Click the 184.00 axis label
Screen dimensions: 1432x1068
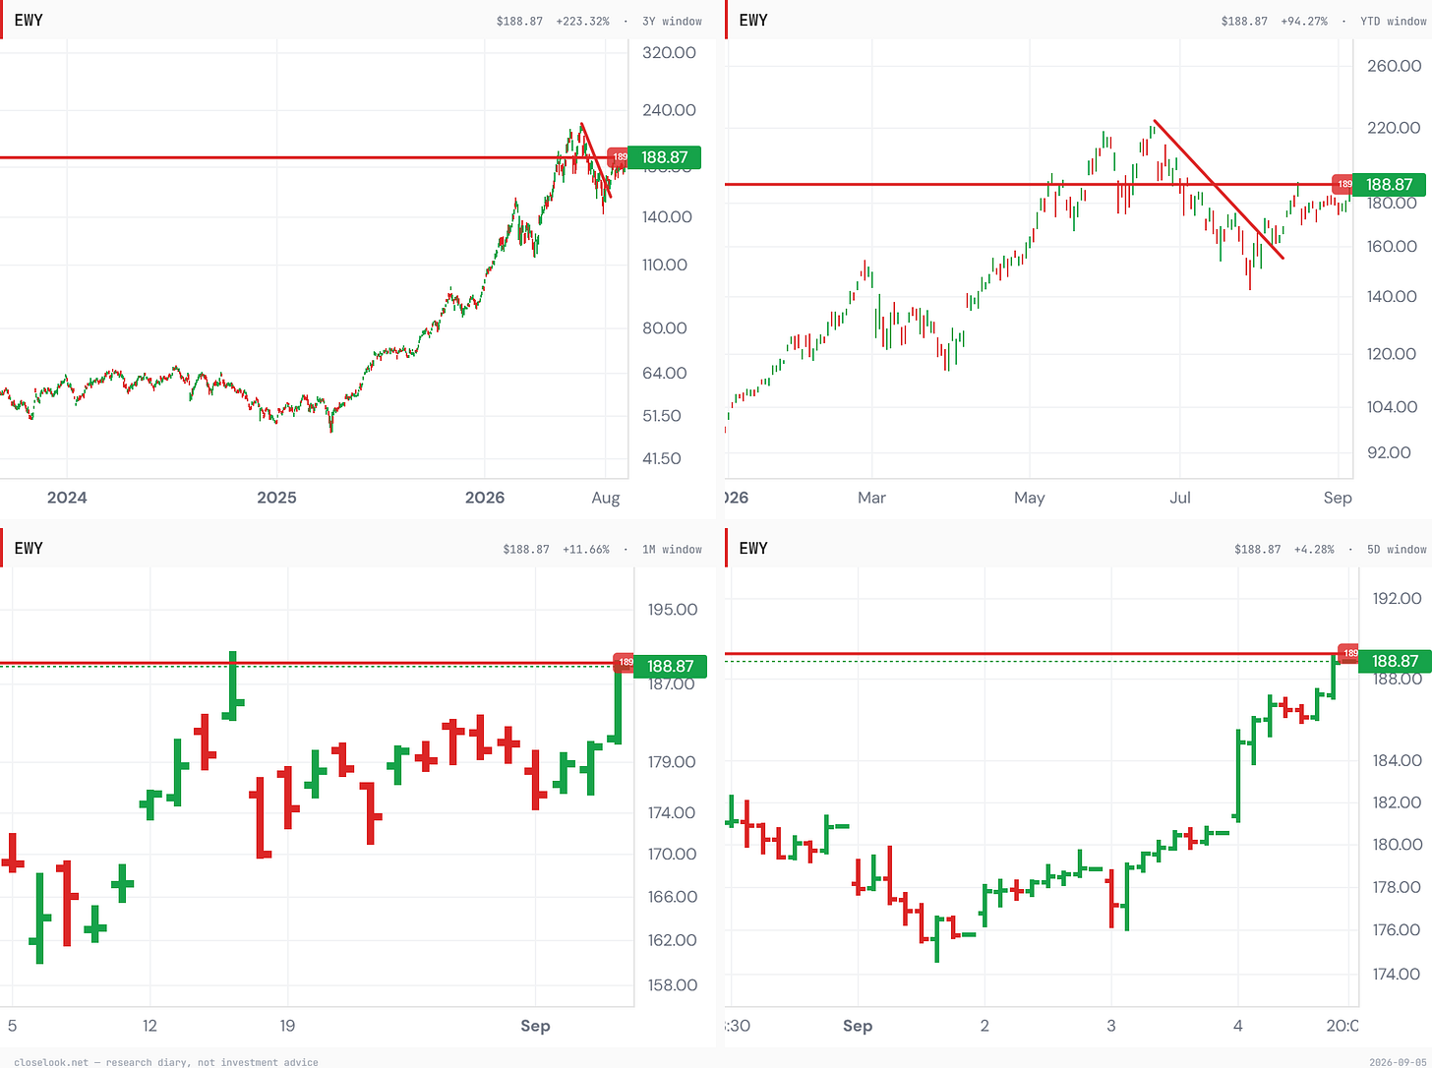tap(1398, 760)
